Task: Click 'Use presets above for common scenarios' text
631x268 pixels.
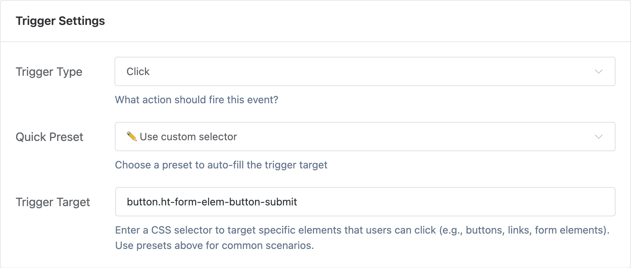Action: 214,245
